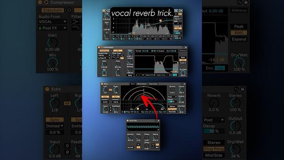Screen dimensions: 284x160
Task: Click the save preset icon of enlarged right Echo
Action: (243, 89)
